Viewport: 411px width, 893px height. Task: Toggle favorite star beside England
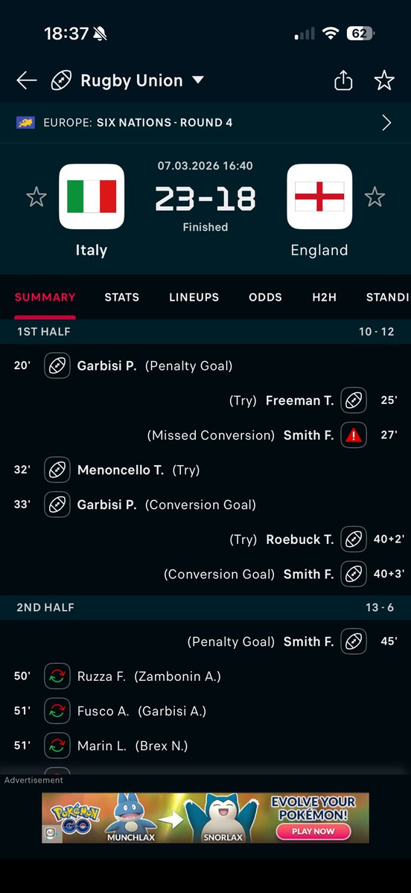tap(375, 197)
